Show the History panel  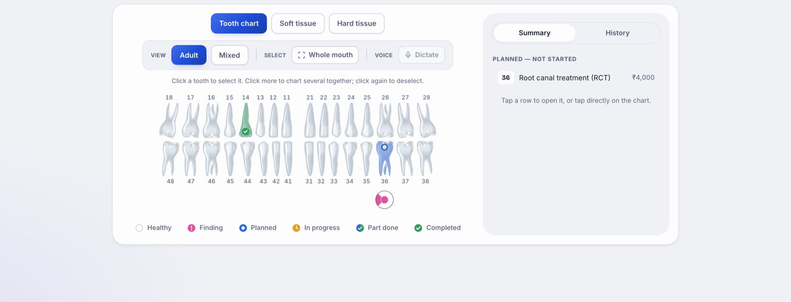(x=617, y=33)
